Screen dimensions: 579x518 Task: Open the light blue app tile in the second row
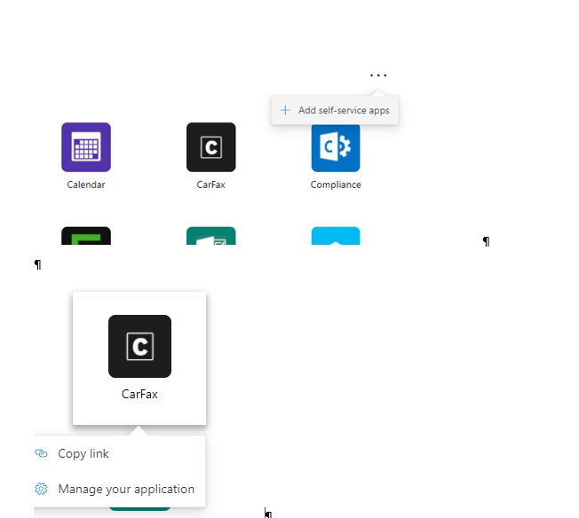336,236
